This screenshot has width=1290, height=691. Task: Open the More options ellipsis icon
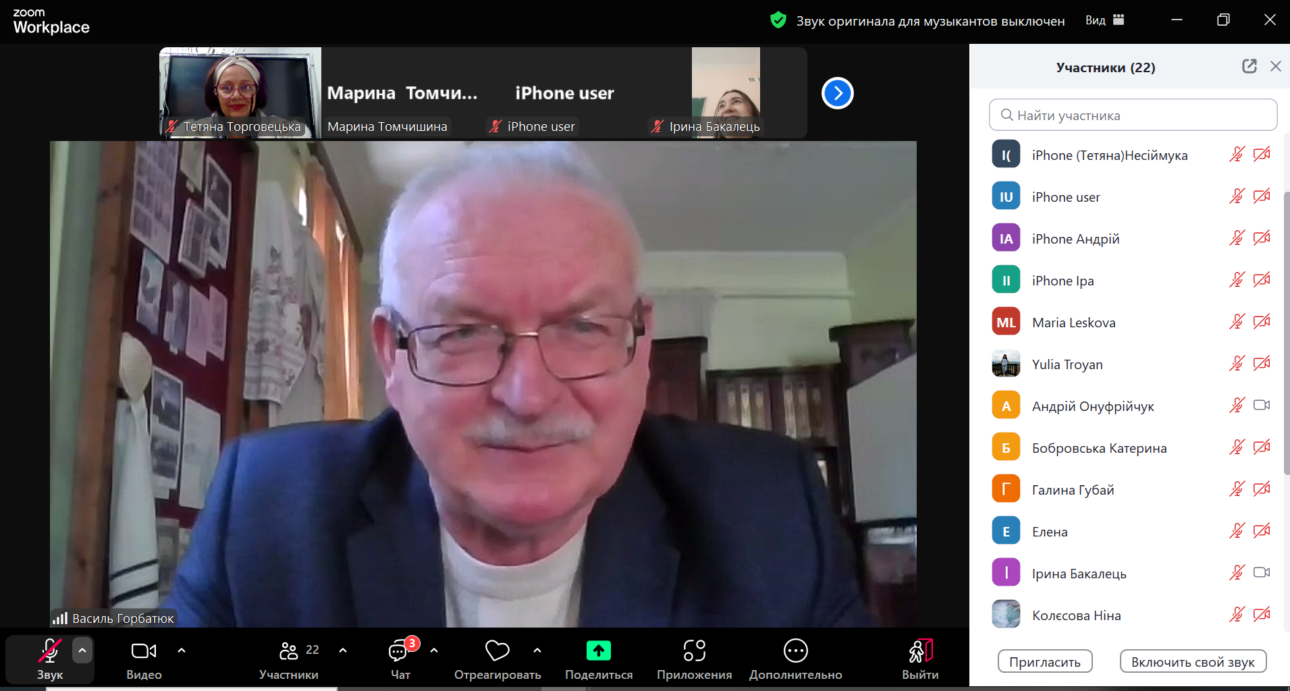795,651
